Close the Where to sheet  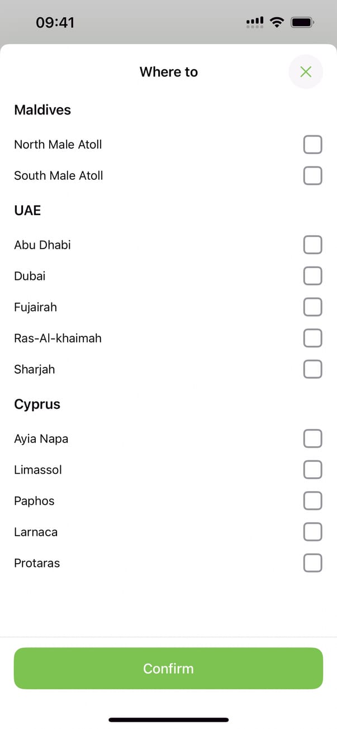tap(306, 72)
